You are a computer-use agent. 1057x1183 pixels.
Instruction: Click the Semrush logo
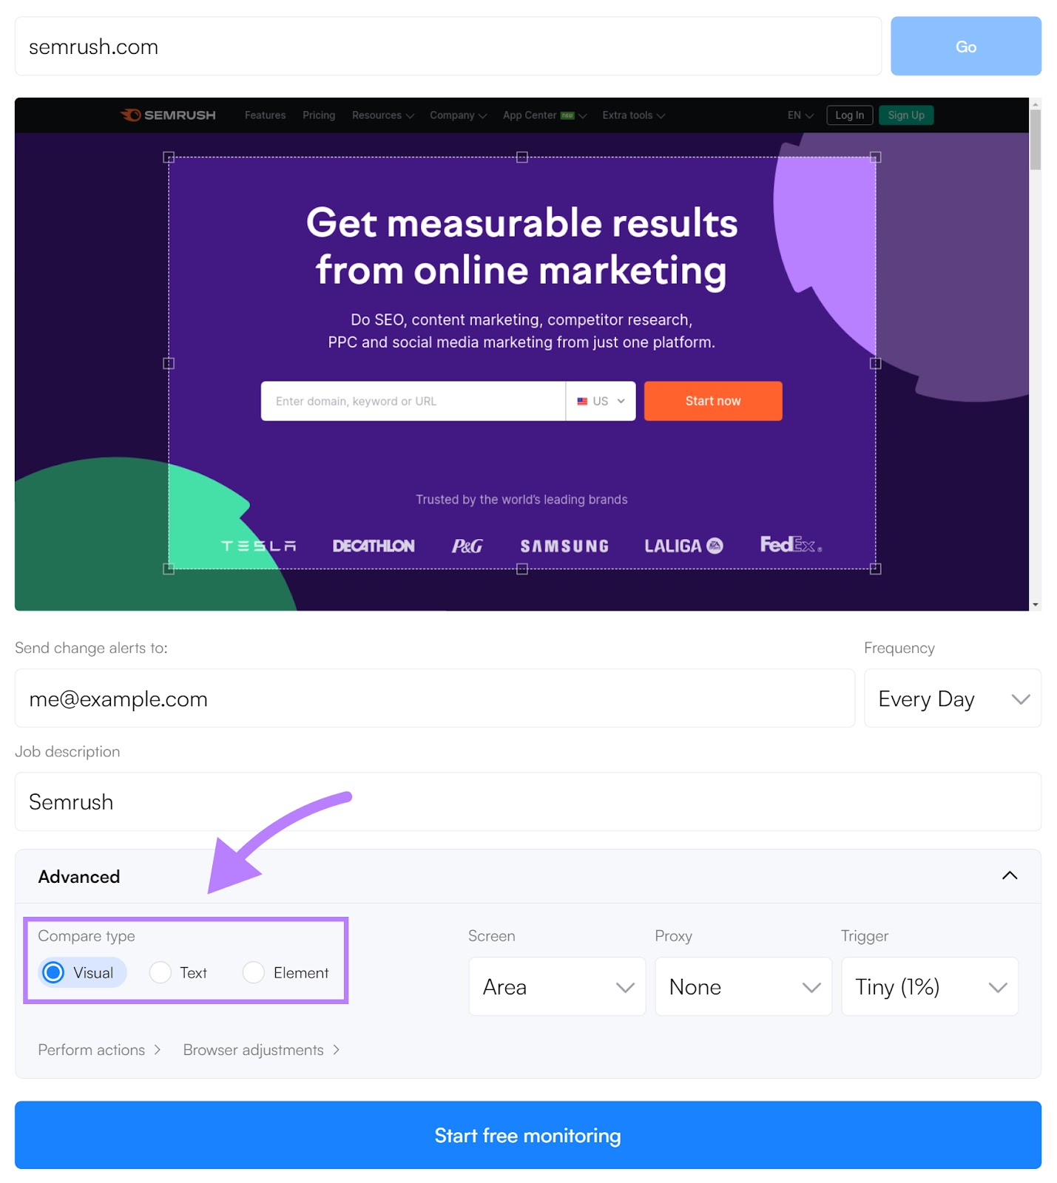[167, 115]
